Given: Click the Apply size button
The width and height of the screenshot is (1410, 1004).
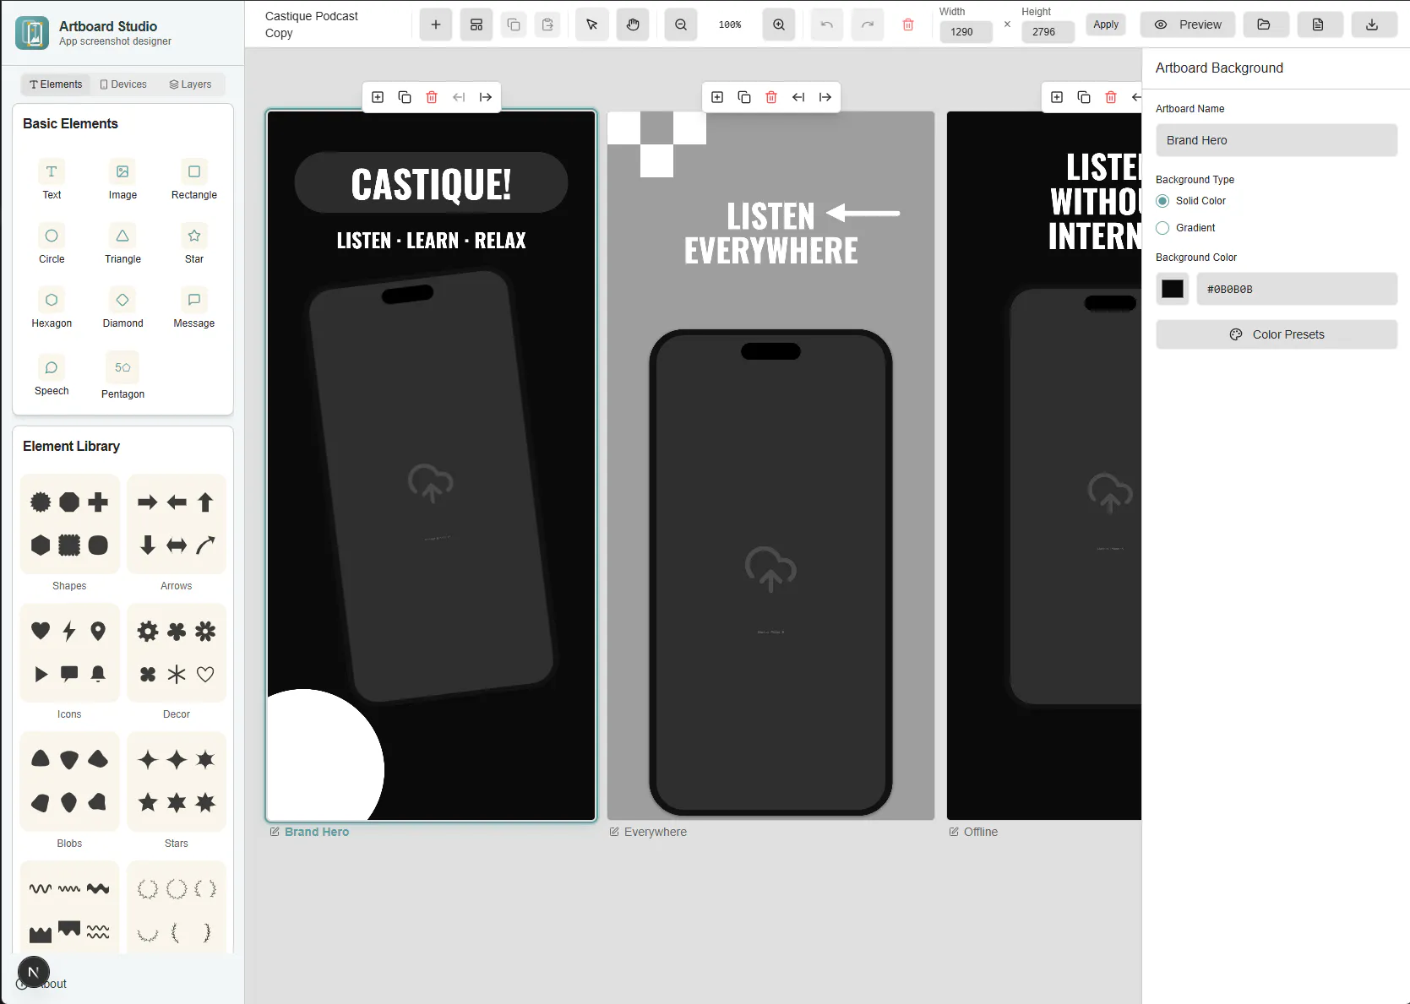Looking at the screenshot, I should 1106,24.
